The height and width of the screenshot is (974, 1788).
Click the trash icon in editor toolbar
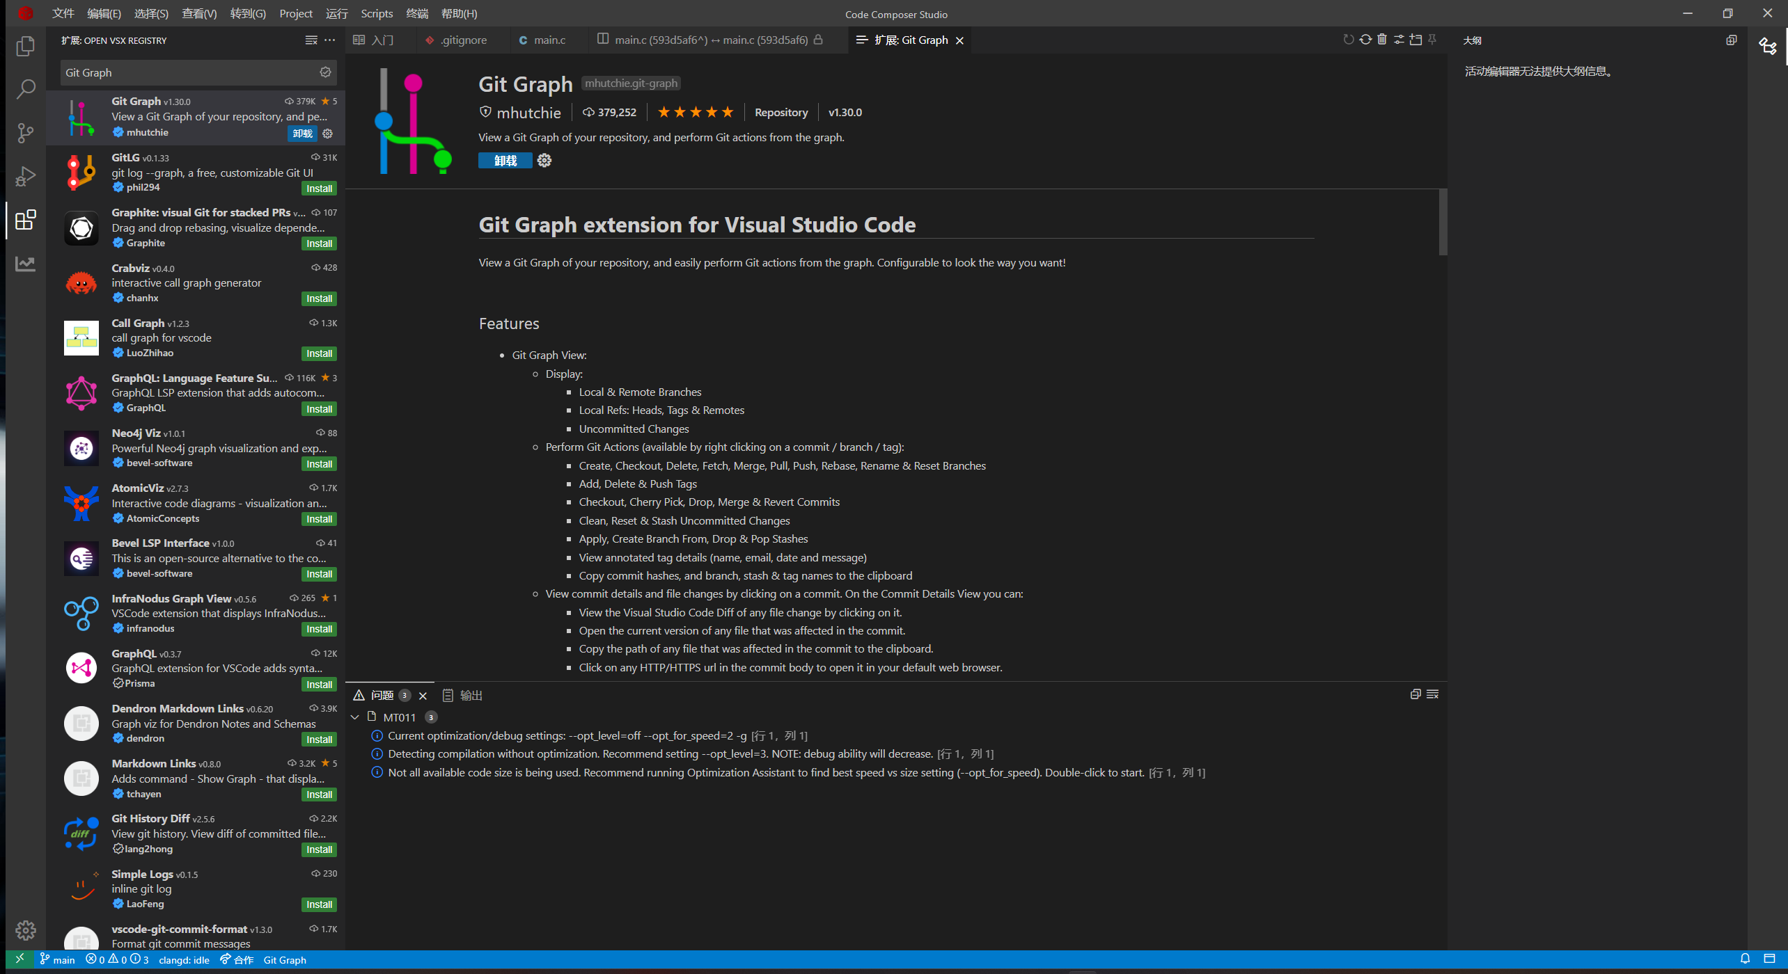tap(1382, 40)
